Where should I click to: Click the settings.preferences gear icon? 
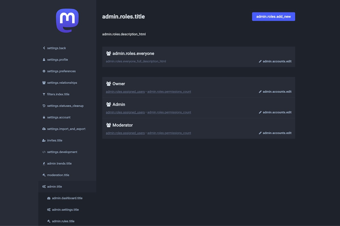coord(44,71)
